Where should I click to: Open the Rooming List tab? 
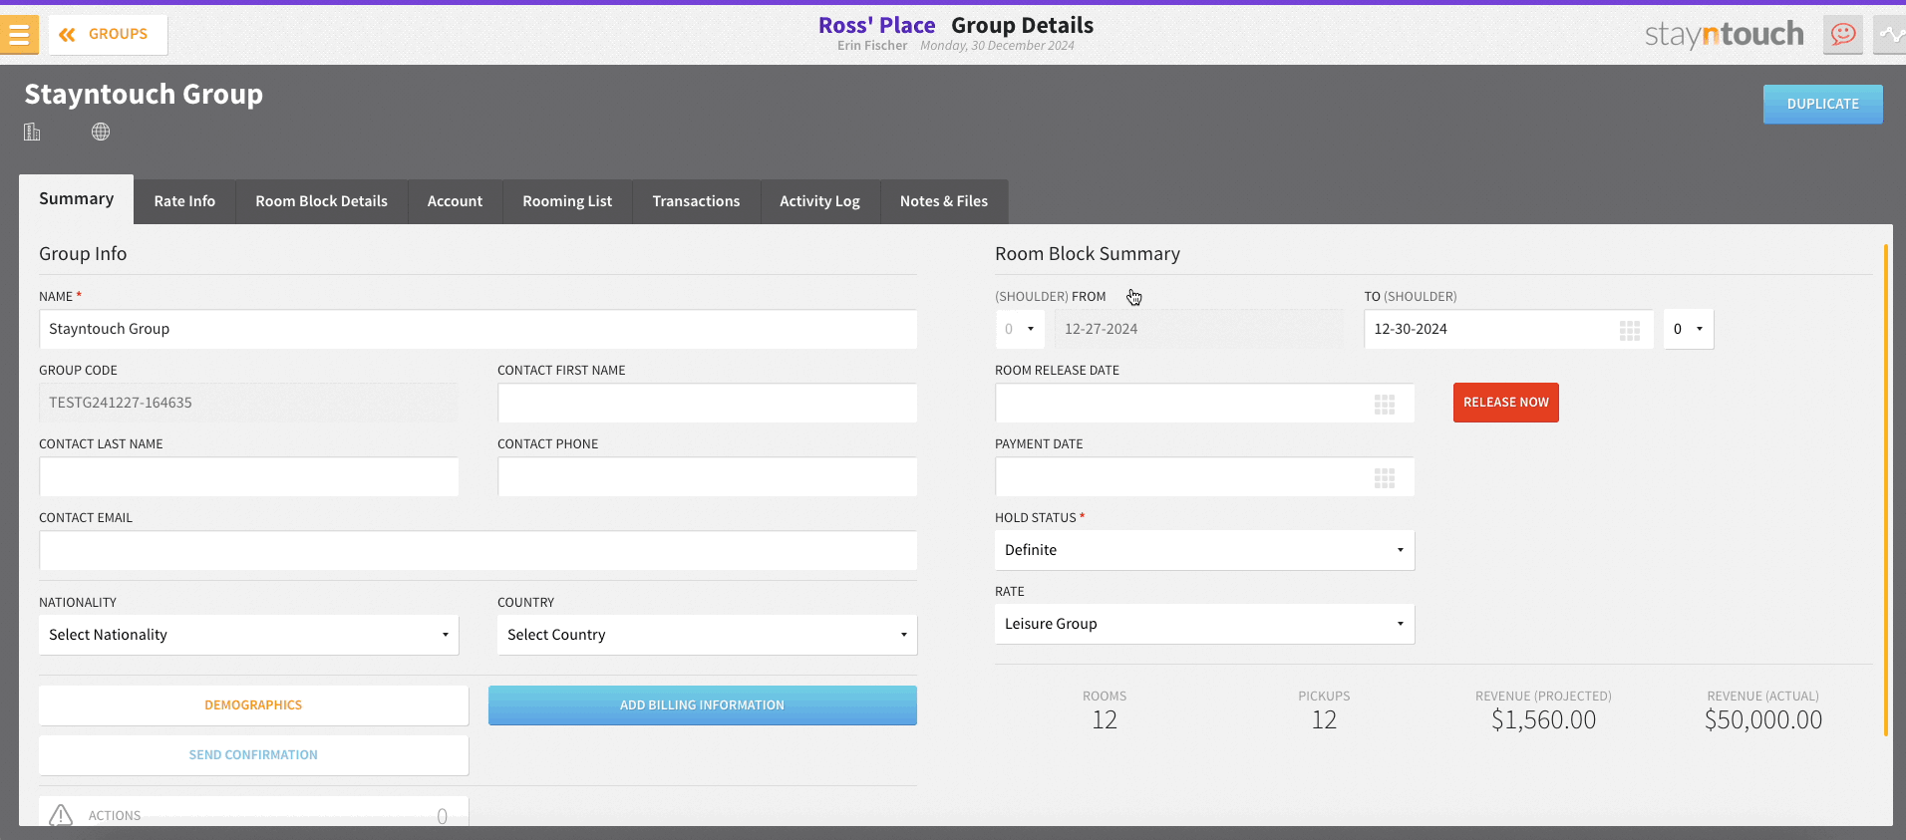pyautogui.click(x=567, y=201)
